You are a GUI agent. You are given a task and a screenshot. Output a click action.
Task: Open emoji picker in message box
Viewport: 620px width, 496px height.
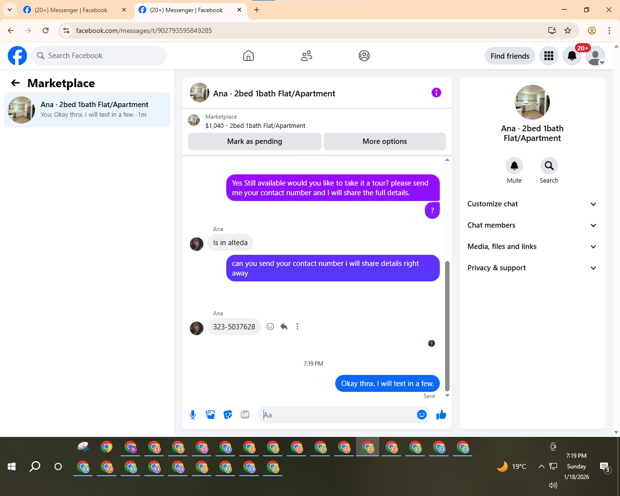tap(422, 415)
